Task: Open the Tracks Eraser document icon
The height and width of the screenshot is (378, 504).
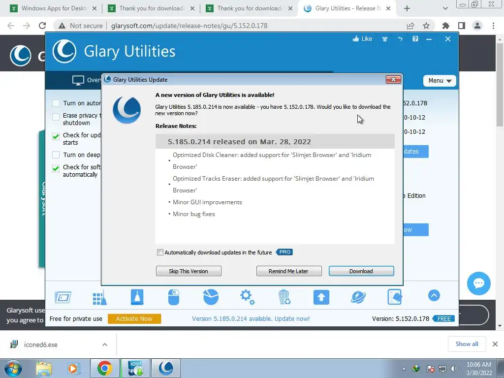Action: 395,297
